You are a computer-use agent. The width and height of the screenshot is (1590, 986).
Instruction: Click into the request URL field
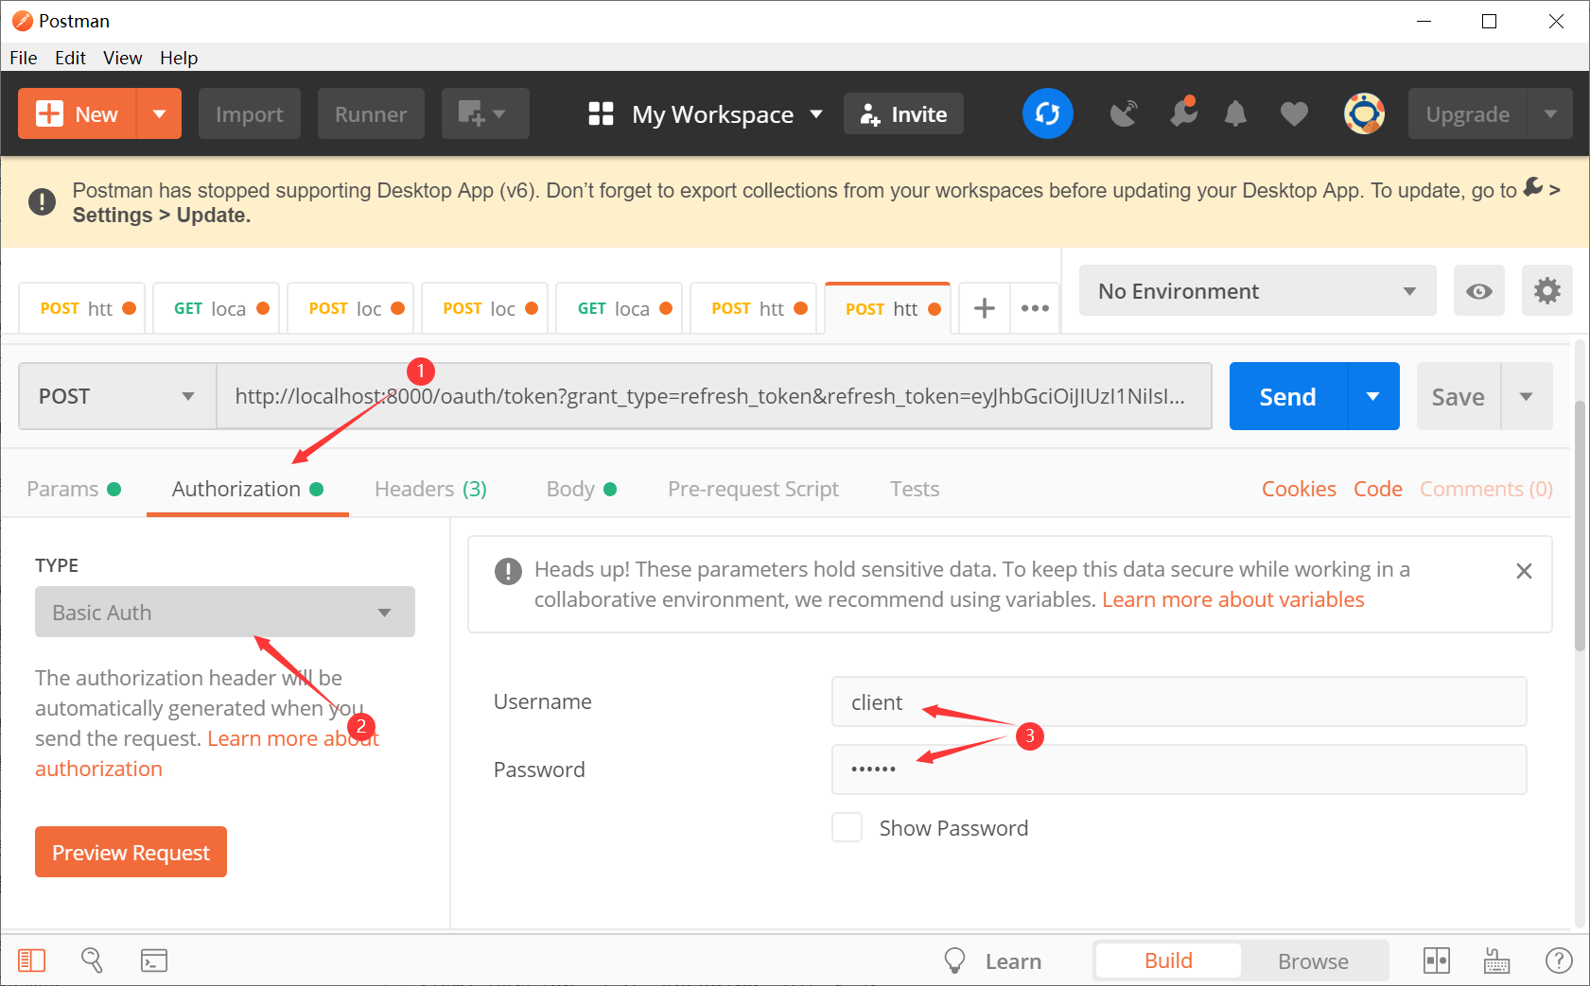[x=714, y=396]
